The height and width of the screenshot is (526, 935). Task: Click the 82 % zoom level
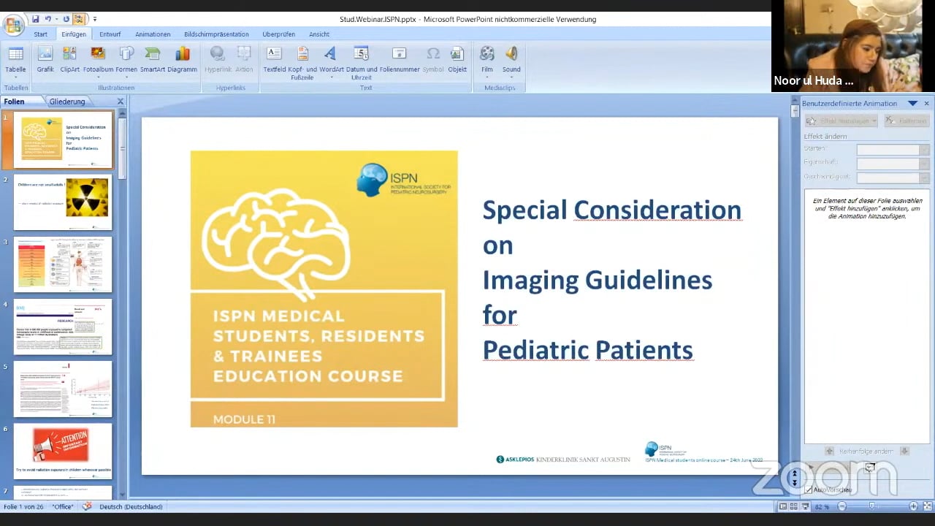pyautogui.click(x=822, y=506)
